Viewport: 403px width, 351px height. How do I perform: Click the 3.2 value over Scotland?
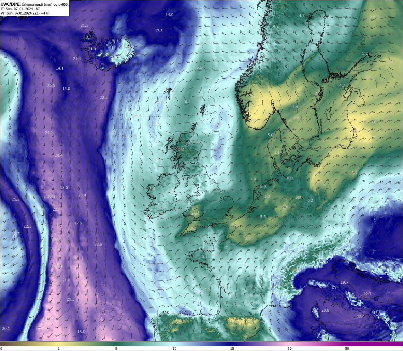181,149
